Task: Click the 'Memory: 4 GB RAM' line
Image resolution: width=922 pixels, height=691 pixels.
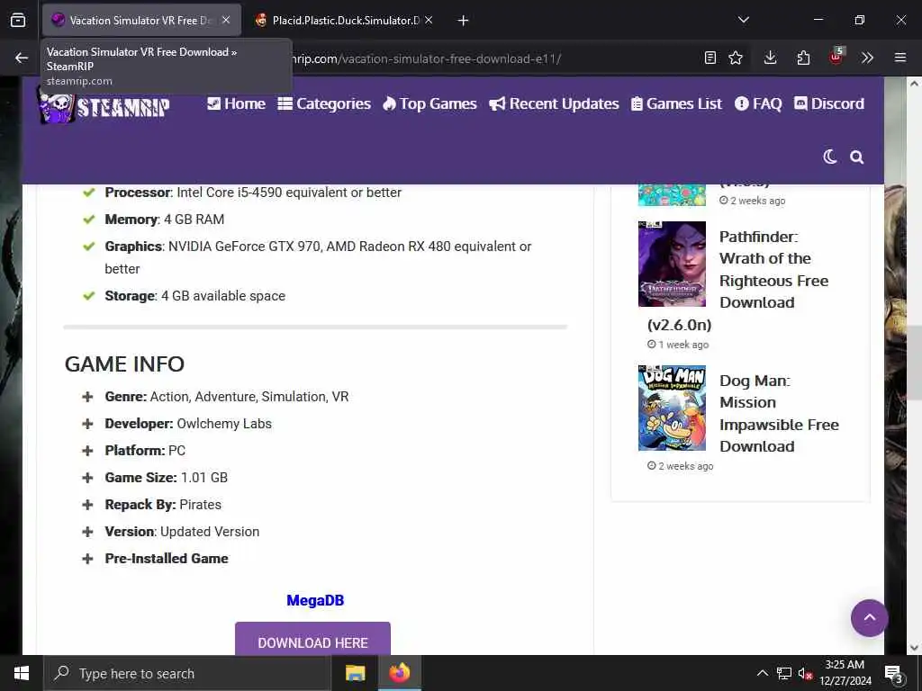Action: [165, 220]
